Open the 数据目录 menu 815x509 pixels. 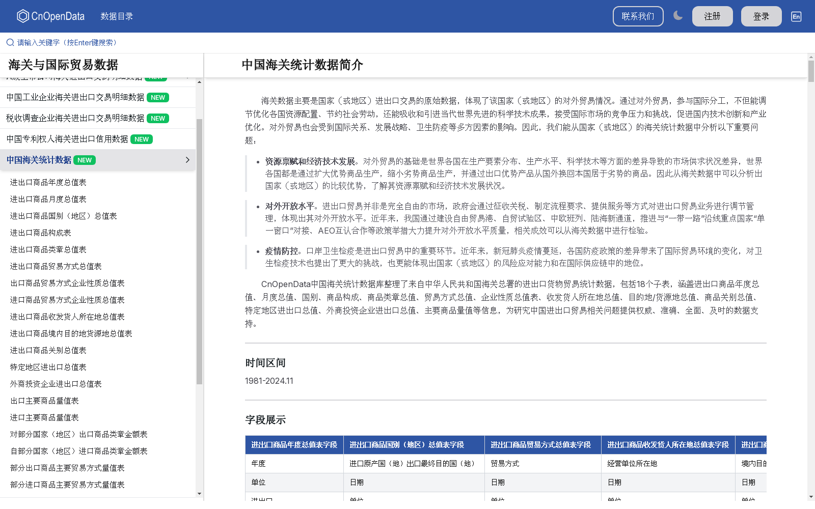pos(117,16)
